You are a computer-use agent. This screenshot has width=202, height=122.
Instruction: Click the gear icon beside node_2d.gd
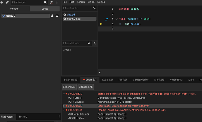[65, 19]
